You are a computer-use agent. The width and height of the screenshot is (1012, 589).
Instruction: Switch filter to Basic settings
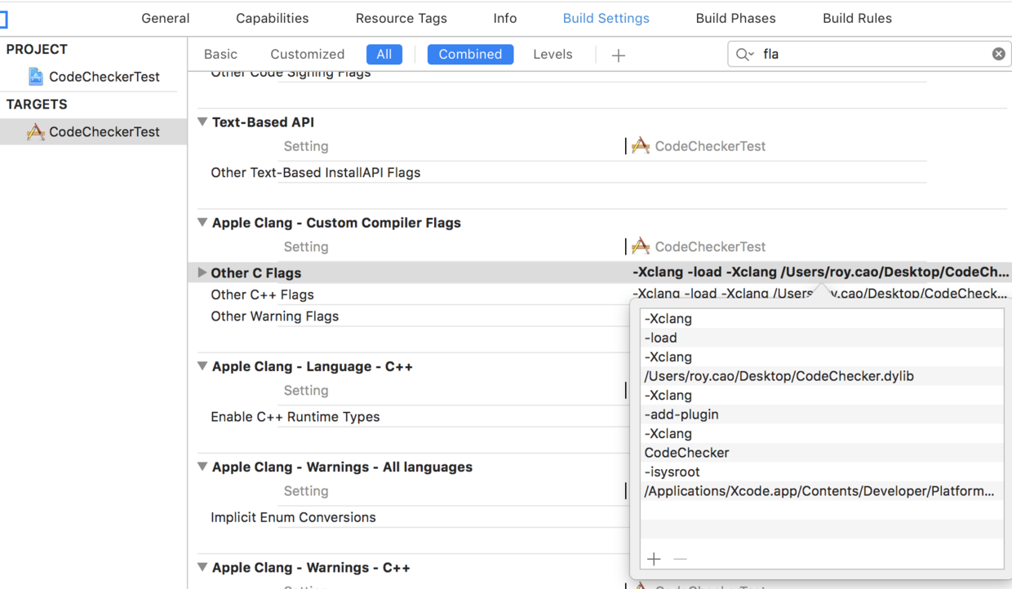(x=220, y=55)
